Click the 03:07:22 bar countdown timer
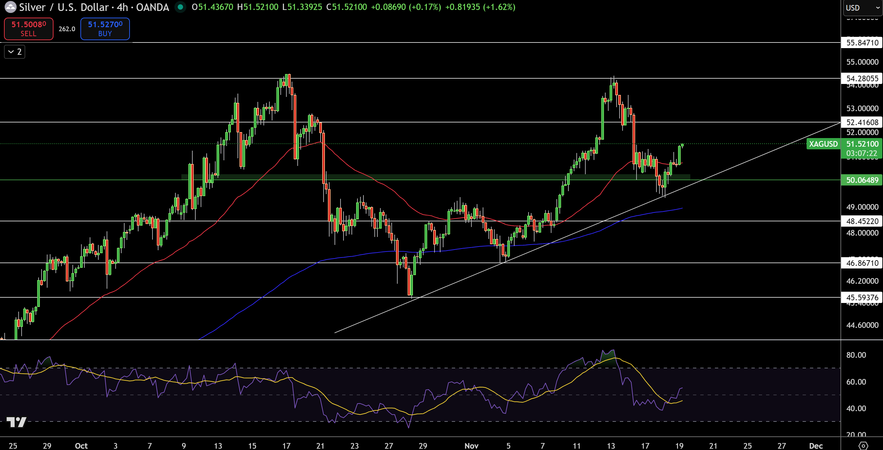The image size is (883, 450). click(x=861, y=153)
